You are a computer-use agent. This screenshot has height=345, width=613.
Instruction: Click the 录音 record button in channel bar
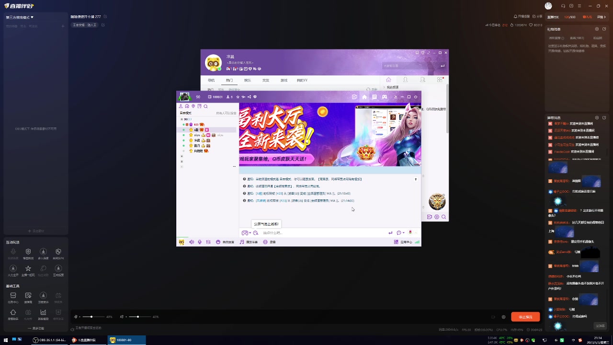coord(270,242)
